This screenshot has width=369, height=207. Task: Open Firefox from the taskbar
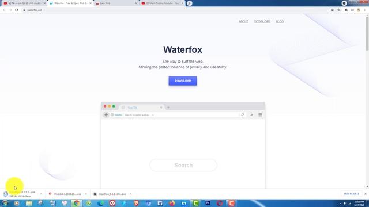click(172, 203)
